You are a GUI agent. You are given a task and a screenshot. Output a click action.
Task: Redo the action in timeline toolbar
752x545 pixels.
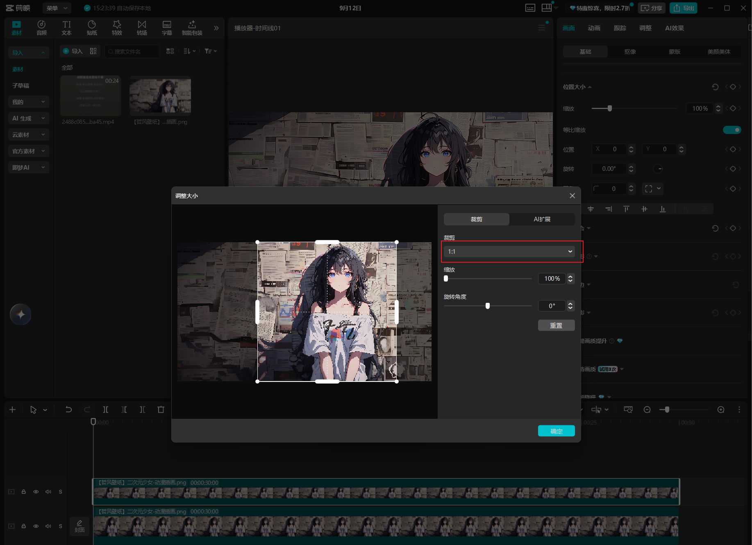coord(87,409)
